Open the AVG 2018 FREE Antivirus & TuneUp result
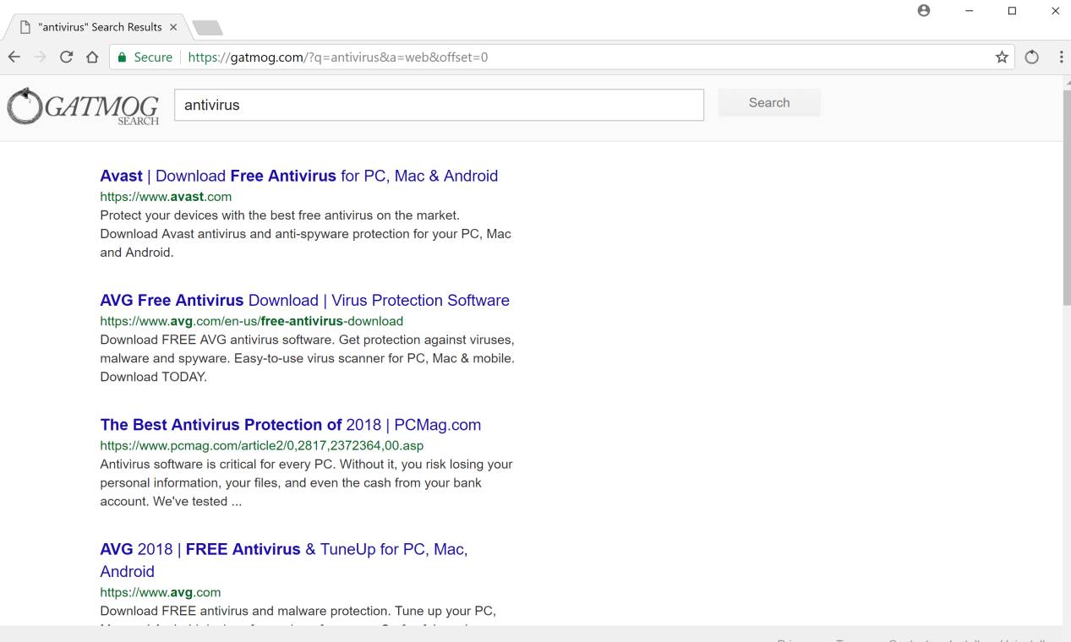This screenshot has height=642, width=1071. coord(284,560)
